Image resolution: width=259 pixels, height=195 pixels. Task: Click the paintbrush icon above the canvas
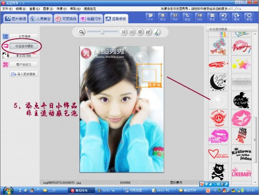[x=157, y=32]
